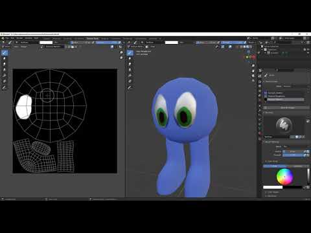This screenshot has width=311, height=233.
Task: Open the Image menu in the image editor
Action: pos(23,47)
